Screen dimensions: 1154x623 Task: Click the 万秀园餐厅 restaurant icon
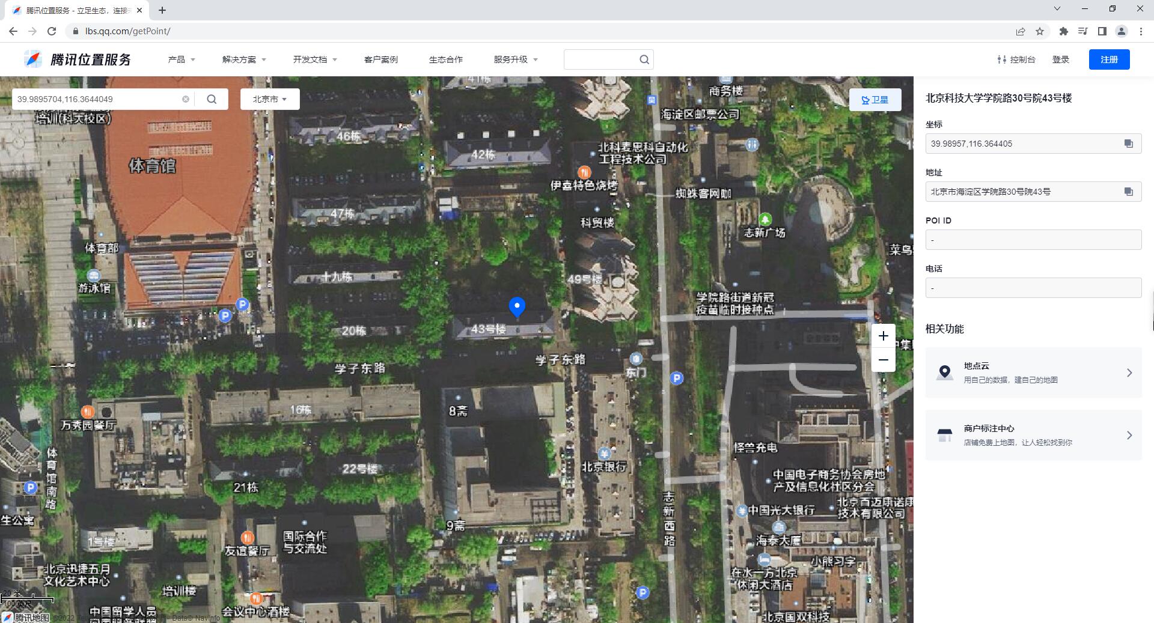tap(88, 412)
